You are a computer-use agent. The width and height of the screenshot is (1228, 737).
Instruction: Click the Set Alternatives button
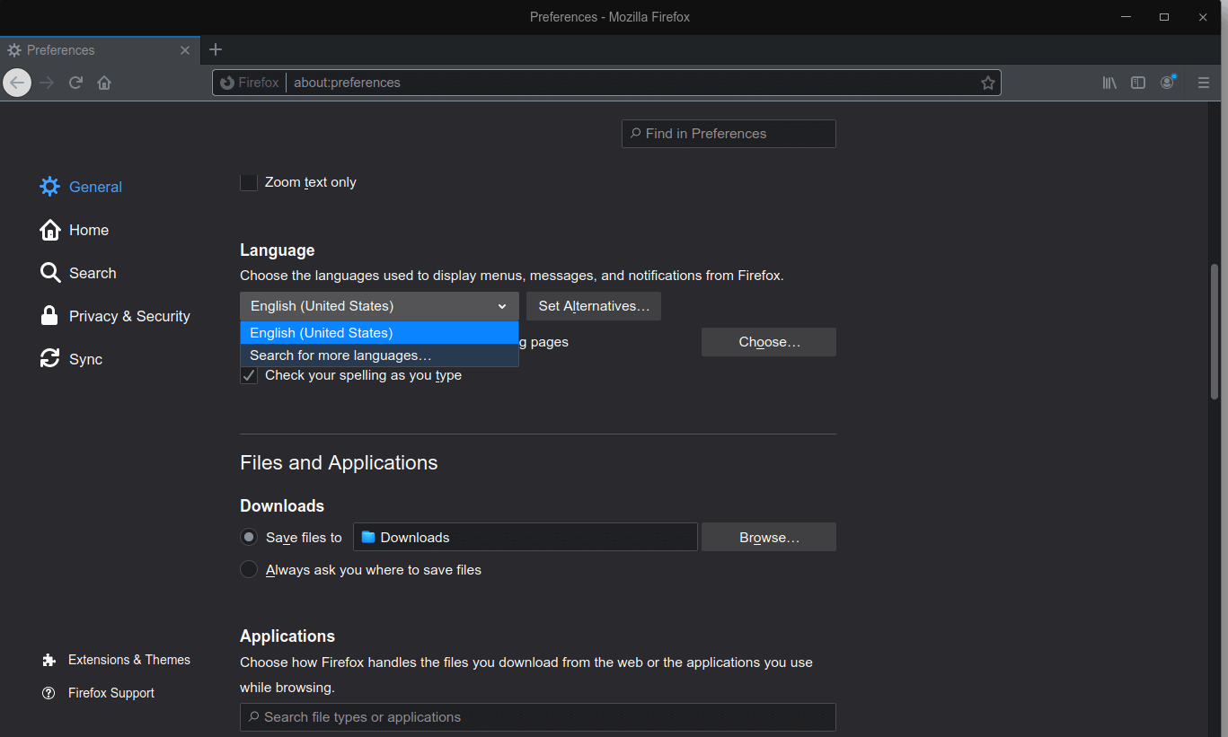594,306
